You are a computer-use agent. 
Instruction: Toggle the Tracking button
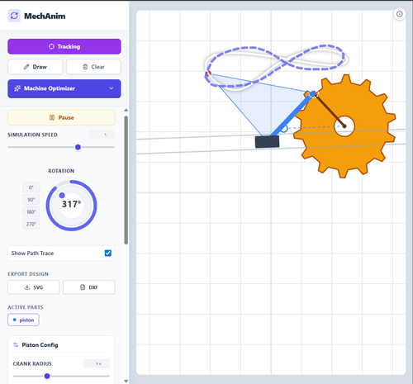click(64, 46)
